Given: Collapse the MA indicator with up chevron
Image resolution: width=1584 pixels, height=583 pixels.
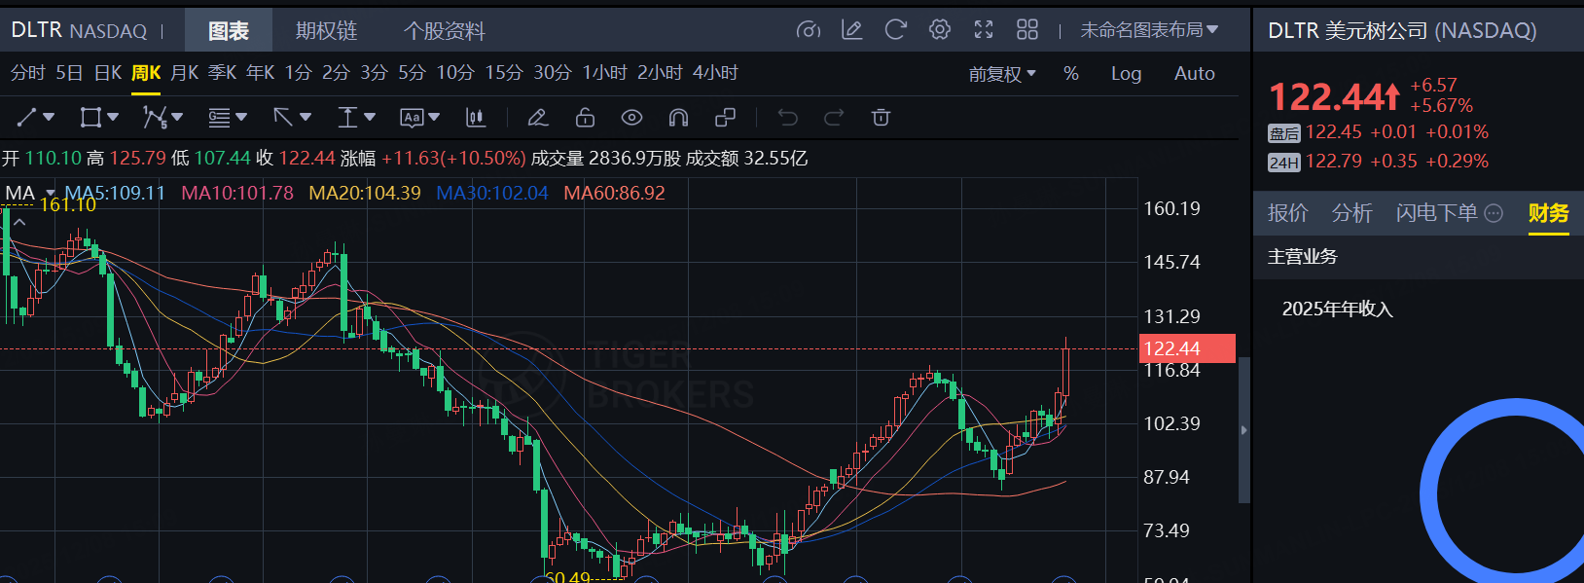Looking at the screenshot, I should point(19,223).
